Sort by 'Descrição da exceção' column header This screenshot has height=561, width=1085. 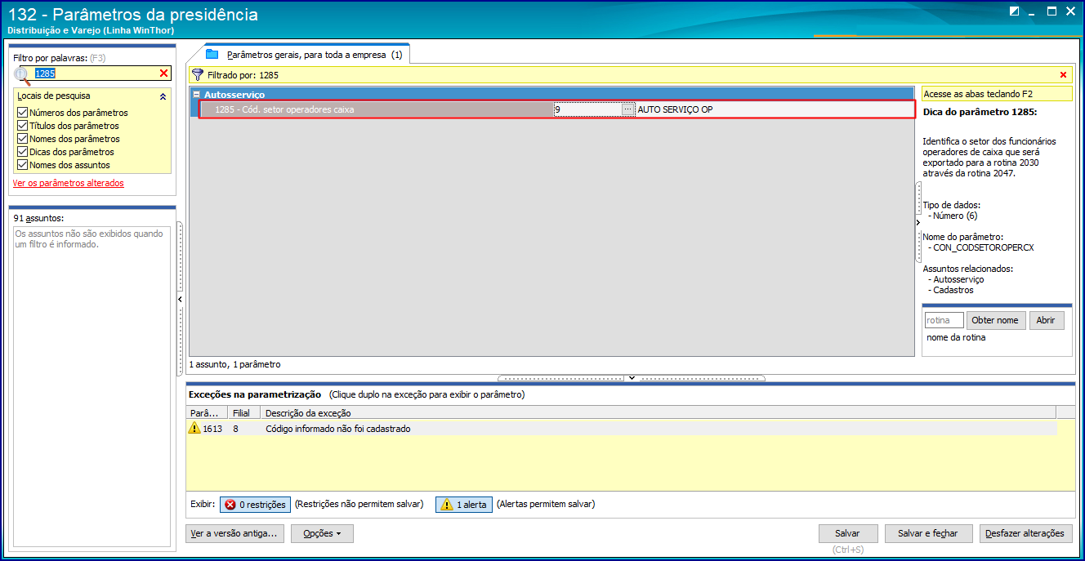click(x=658, y=413)
